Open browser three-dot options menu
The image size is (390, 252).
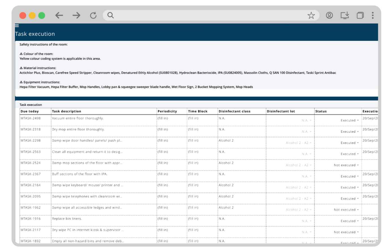pyautogui.click(x=373, y=15)
